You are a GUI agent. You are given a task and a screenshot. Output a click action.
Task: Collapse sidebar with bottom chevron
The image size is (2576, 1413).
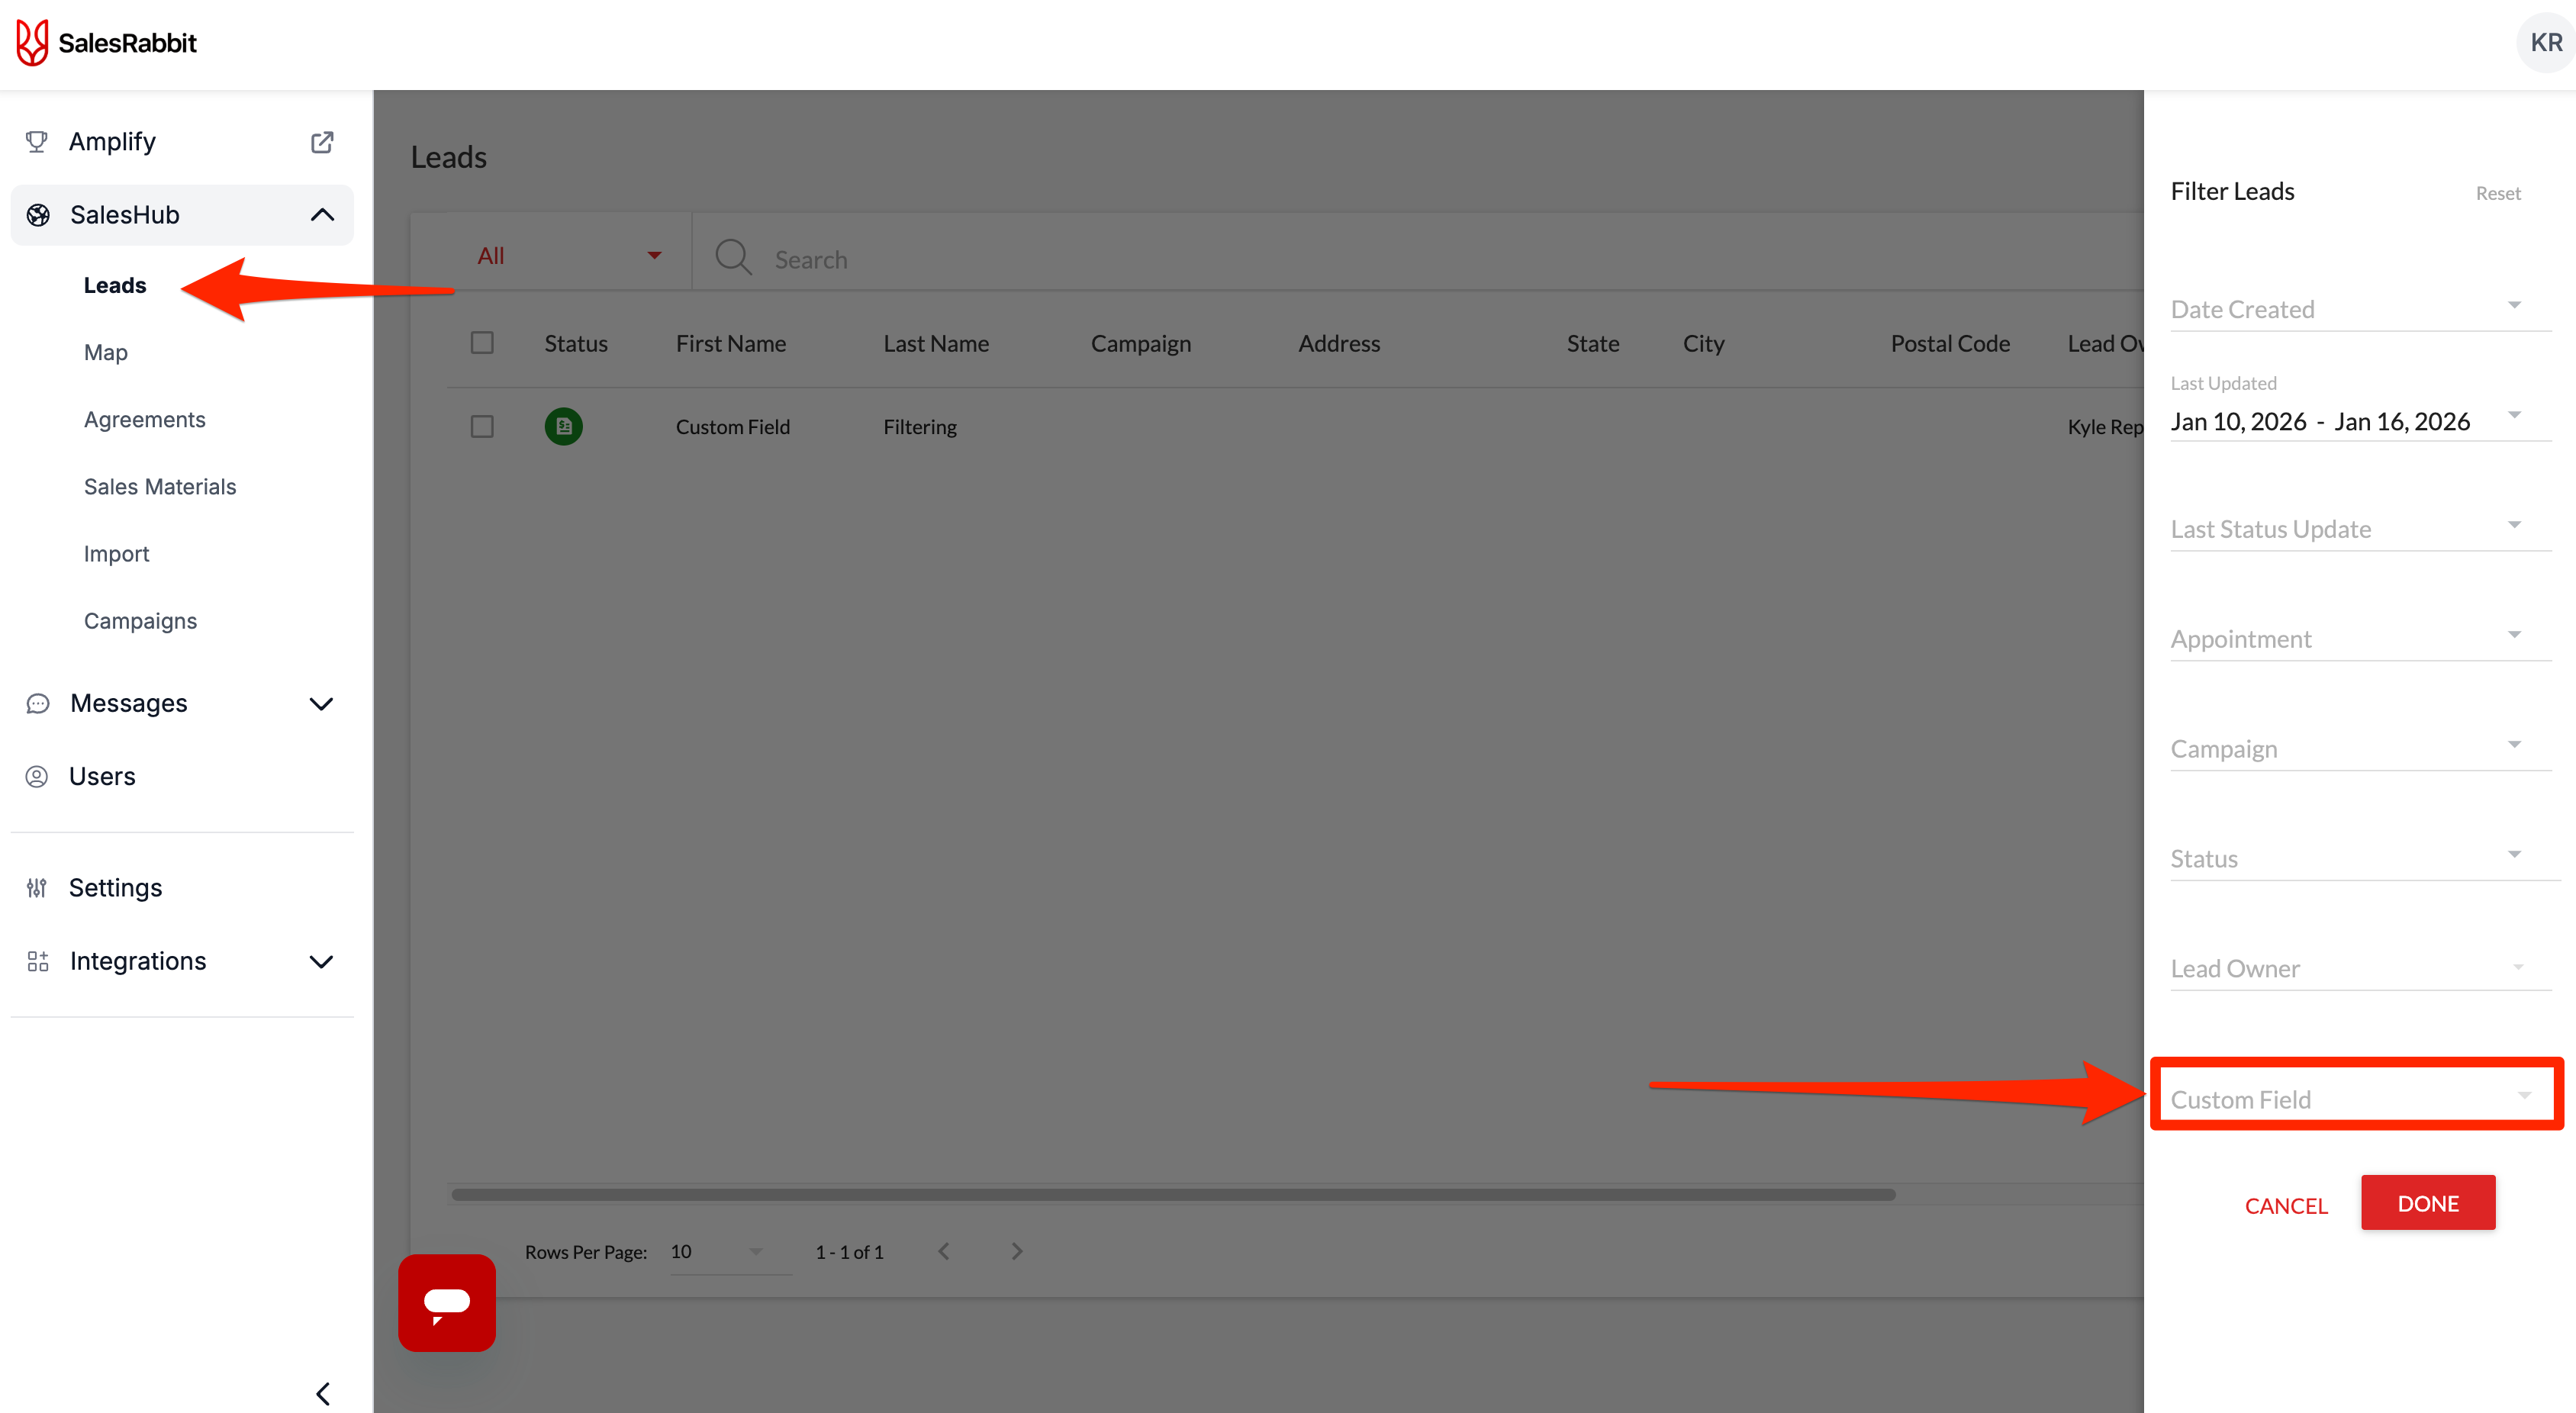click(x=322, y=1393)
